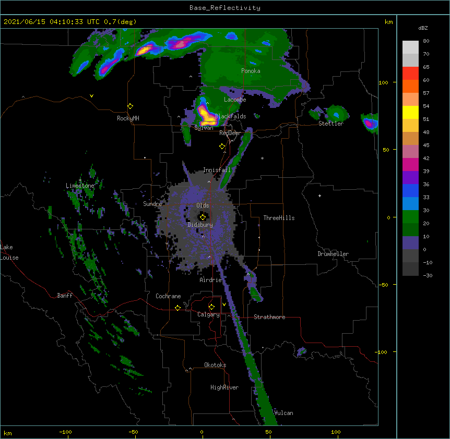The height and width of the screenshot is (439, 450).
Task: Click the yellow diamond marker above Calgary label
Action: (x=211, y=307)
